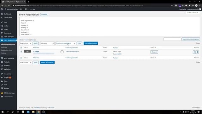Click the New content plus item

click(x=33, y=9)
